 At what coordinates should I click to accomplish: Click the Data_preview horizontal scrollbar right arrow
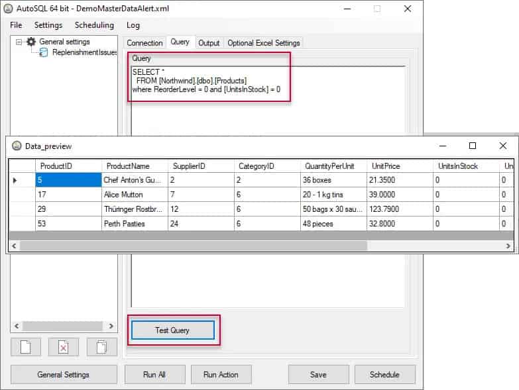(508, 246)
